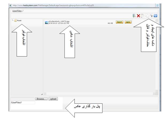
Task: Click the blue up-arrow toolbar icon
Action: [x=155, y=16]
